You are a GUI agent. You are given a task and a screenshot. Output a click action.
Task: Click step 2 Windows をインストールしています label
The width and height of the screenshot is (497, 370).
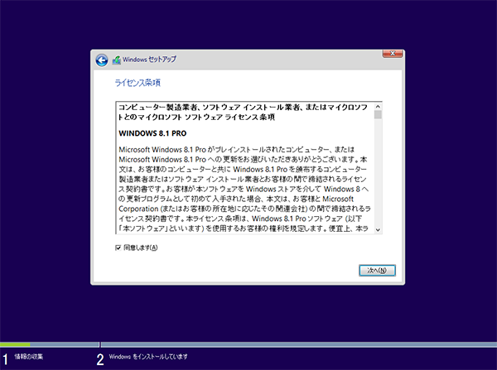click(x=148, y=357)
